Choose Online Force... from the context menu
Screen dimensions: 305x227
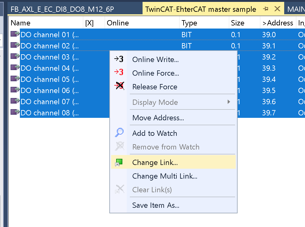(174, 73)
